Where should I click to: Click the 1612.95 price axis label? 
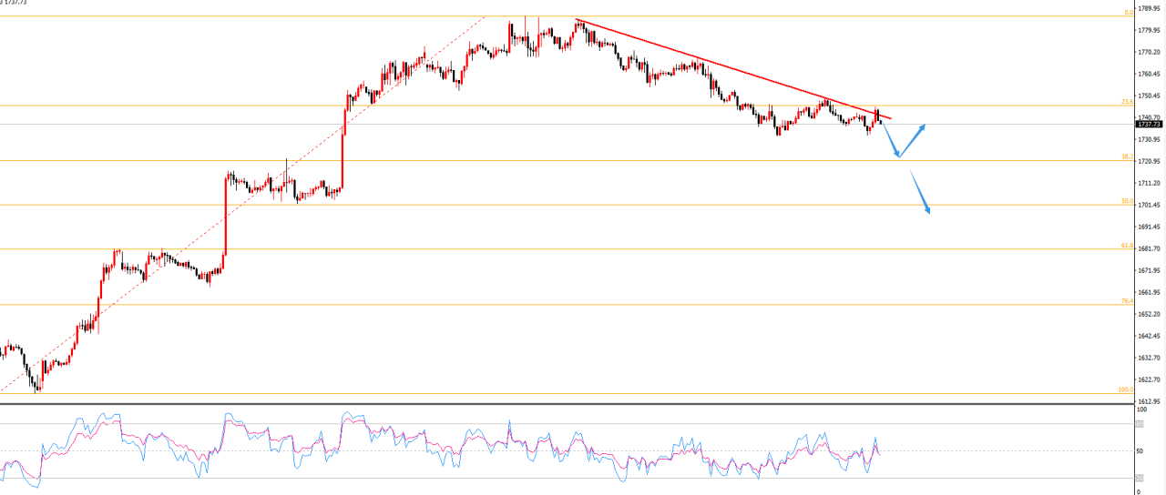1151,401
